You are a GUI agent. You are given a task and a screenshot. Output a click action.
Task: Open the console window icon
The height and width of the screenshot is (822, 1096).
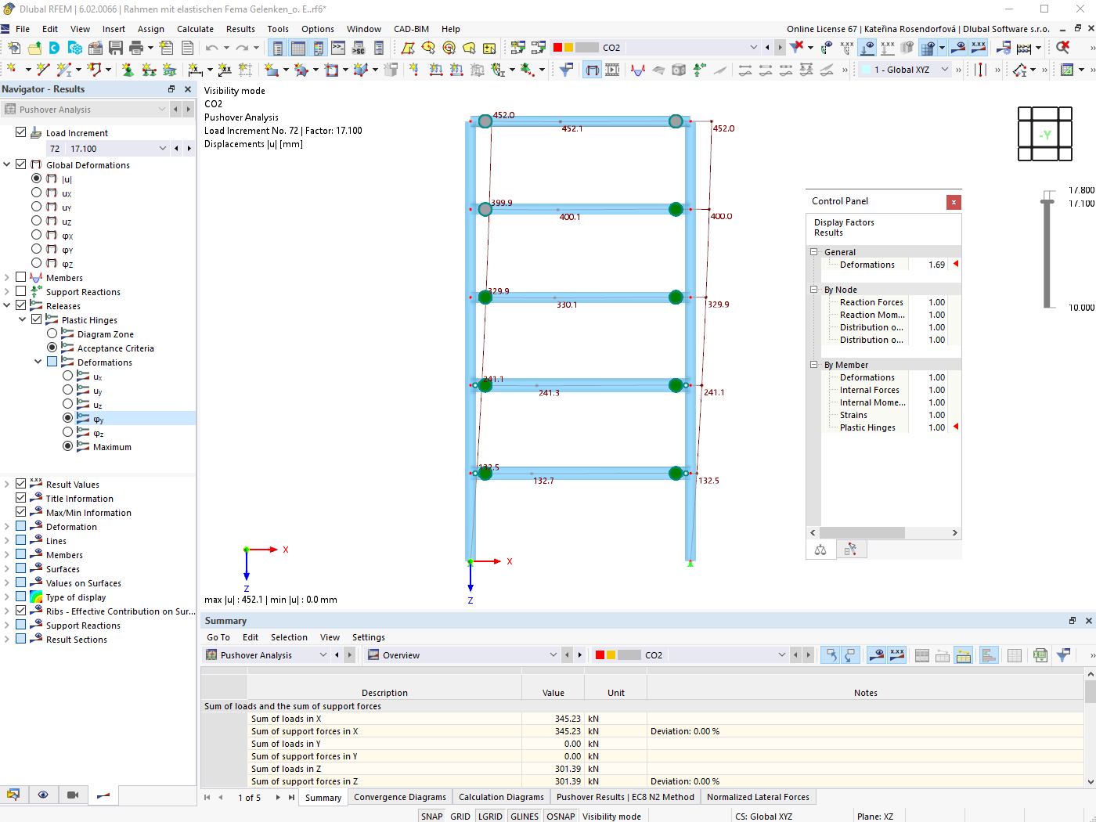338,48
